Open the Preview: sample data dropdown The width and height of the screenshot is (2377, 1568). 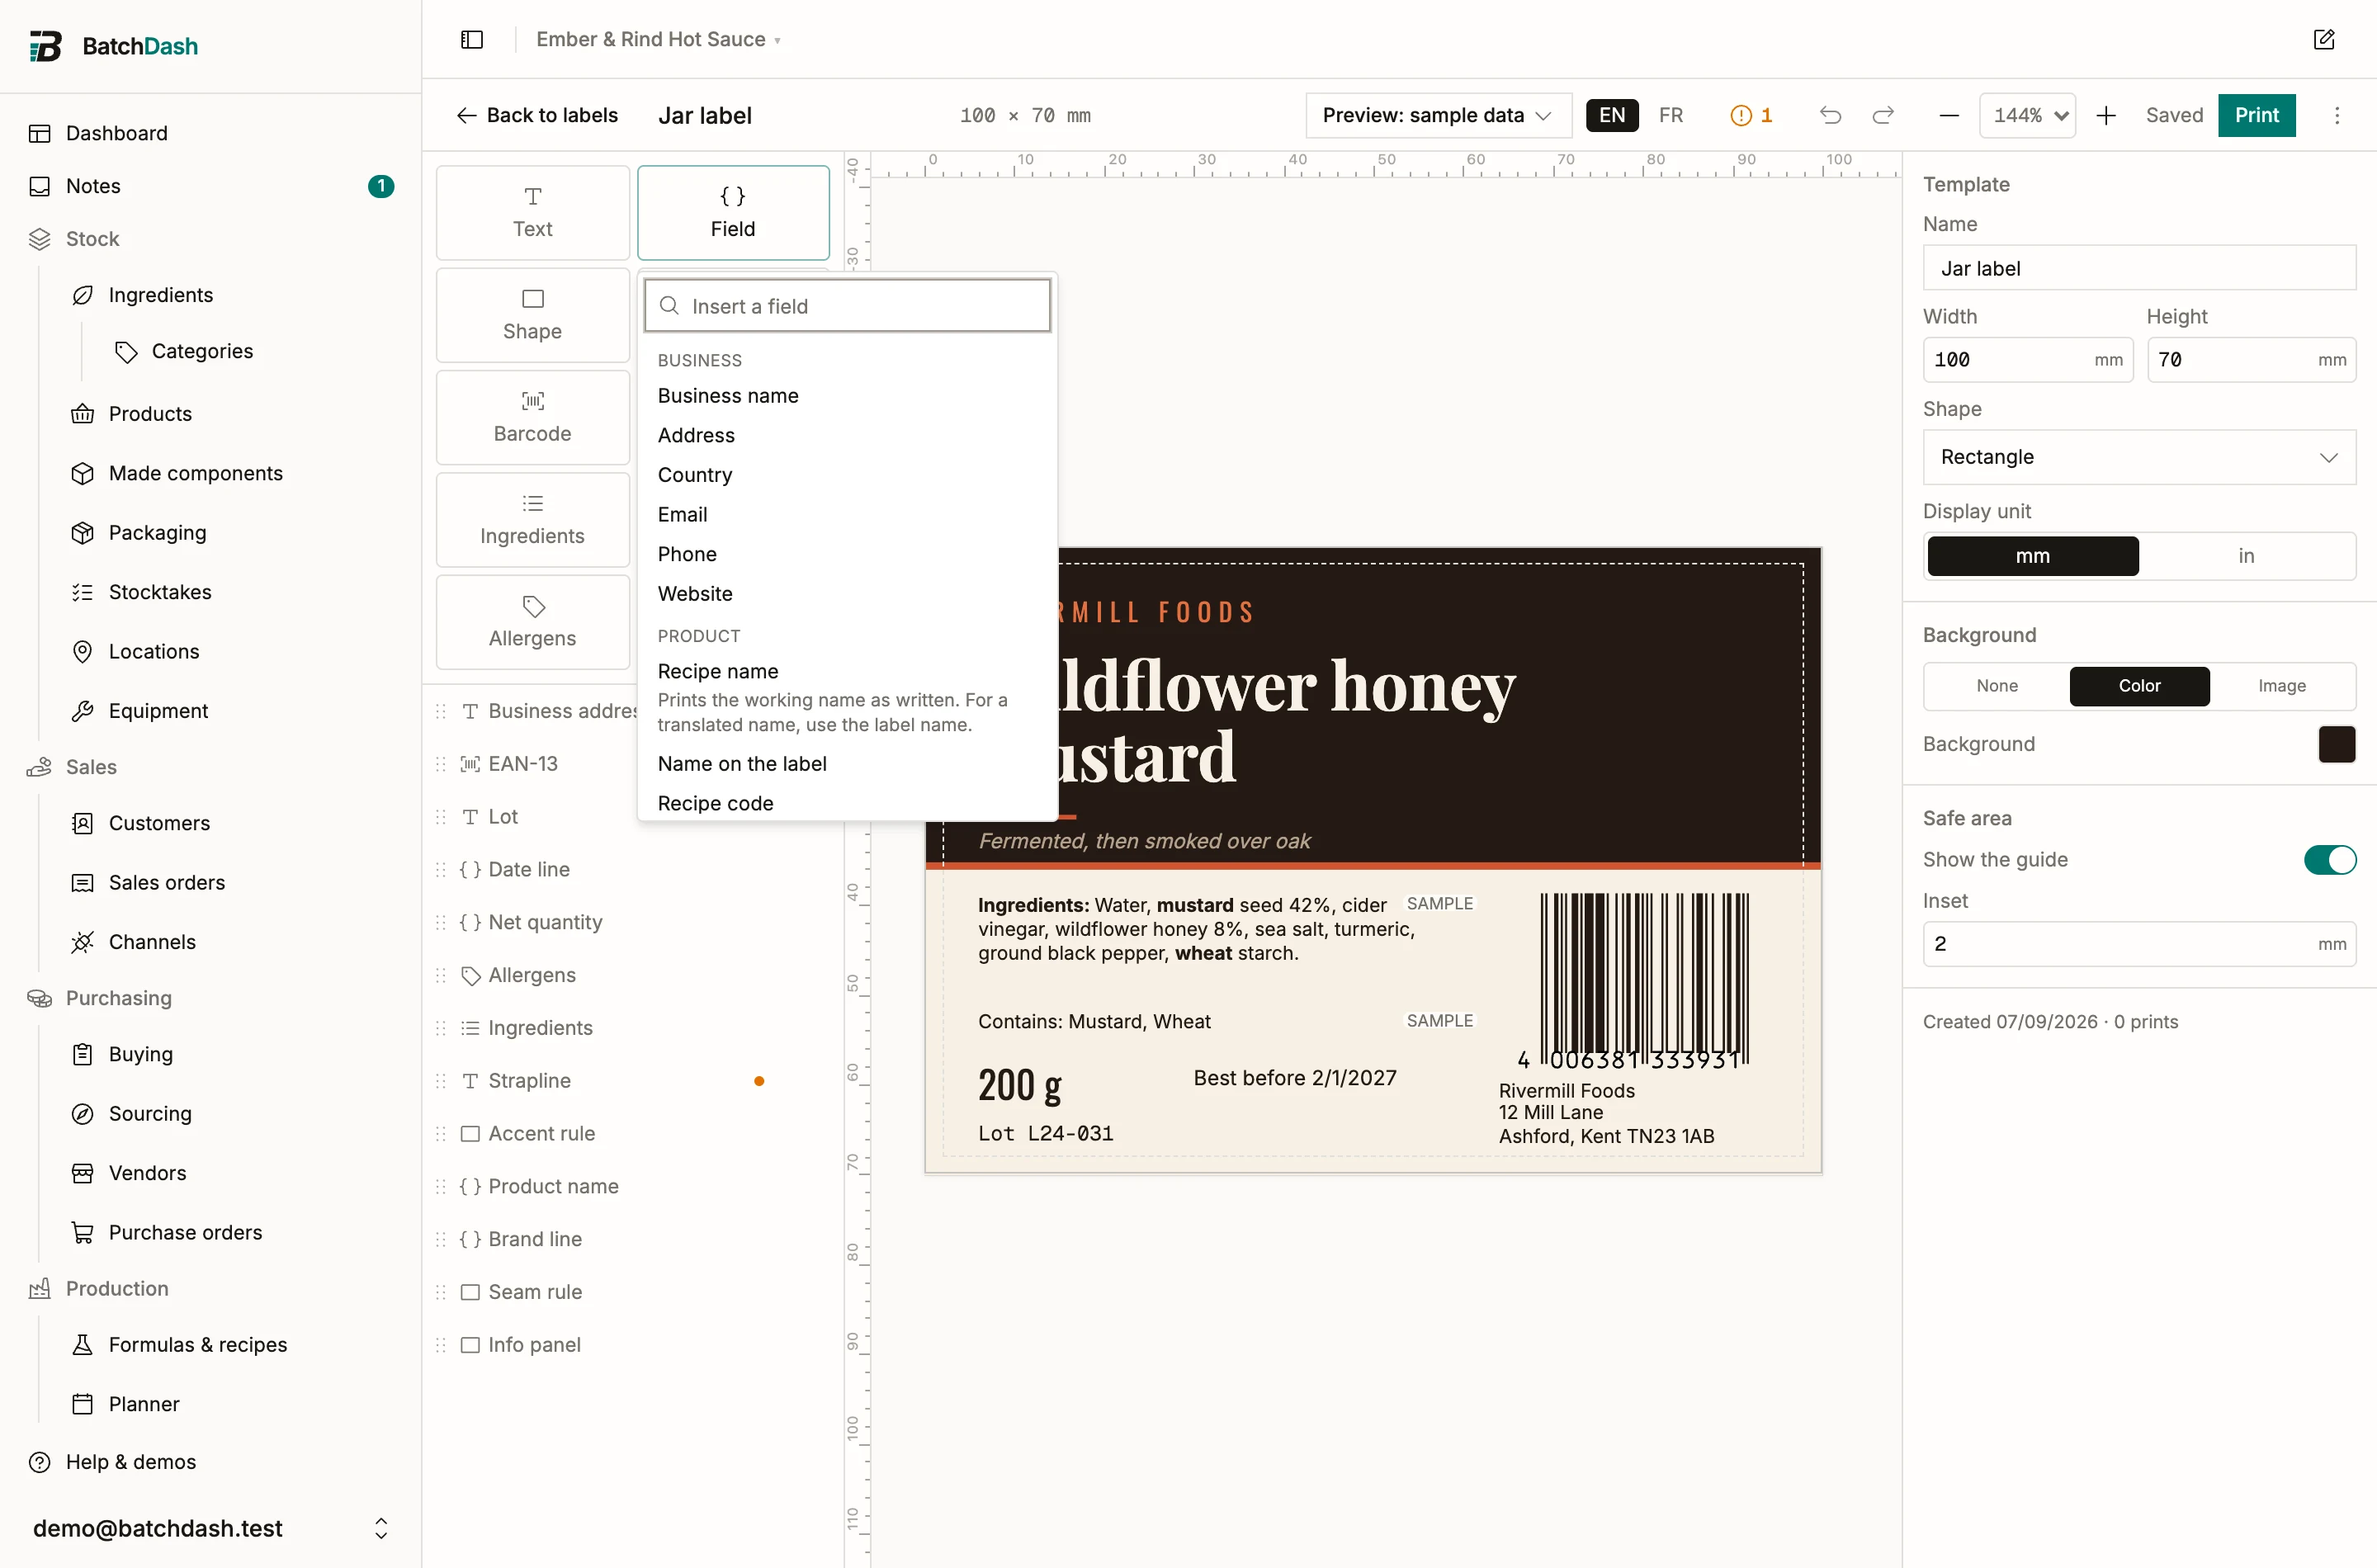(x=1438, y=115)
